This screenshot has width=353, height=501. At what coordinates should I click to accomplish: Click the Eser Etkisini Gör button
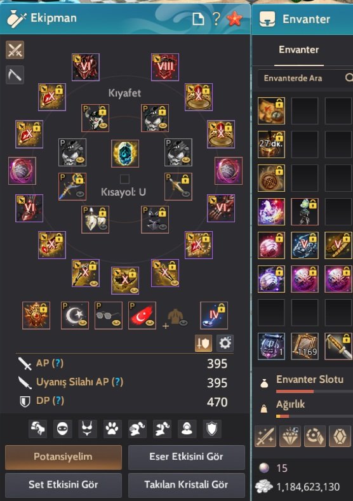tap(186, 457)
